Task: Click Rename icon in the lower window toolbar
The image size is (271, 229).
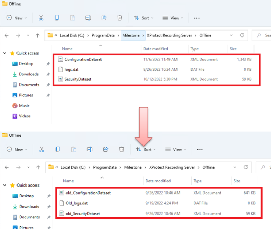Action: 90,149
